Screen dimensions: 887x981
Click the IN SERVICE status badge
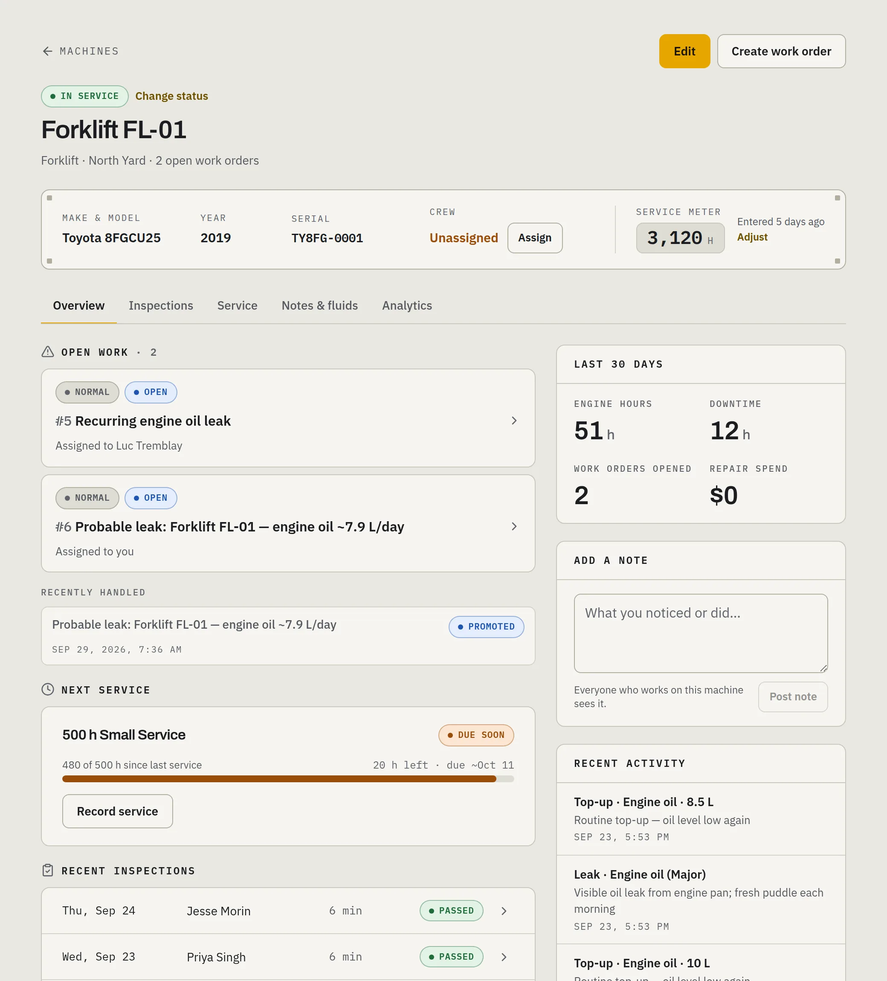point(85,96)
